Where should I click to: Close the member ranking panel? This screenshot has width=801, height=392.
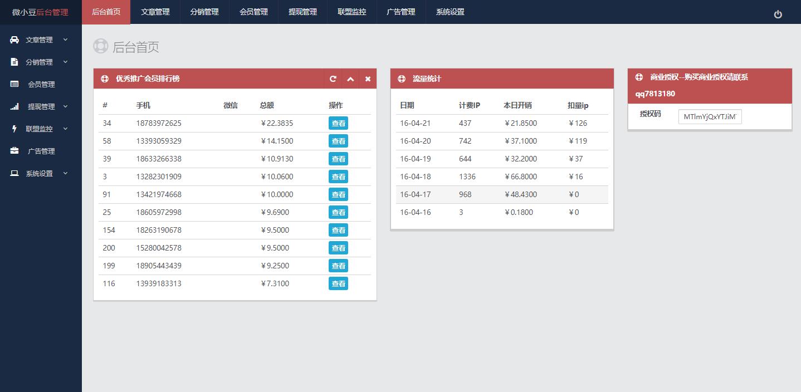coord(368,79)
